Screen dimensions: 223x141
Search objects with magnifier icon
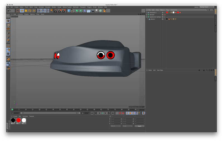207,10
